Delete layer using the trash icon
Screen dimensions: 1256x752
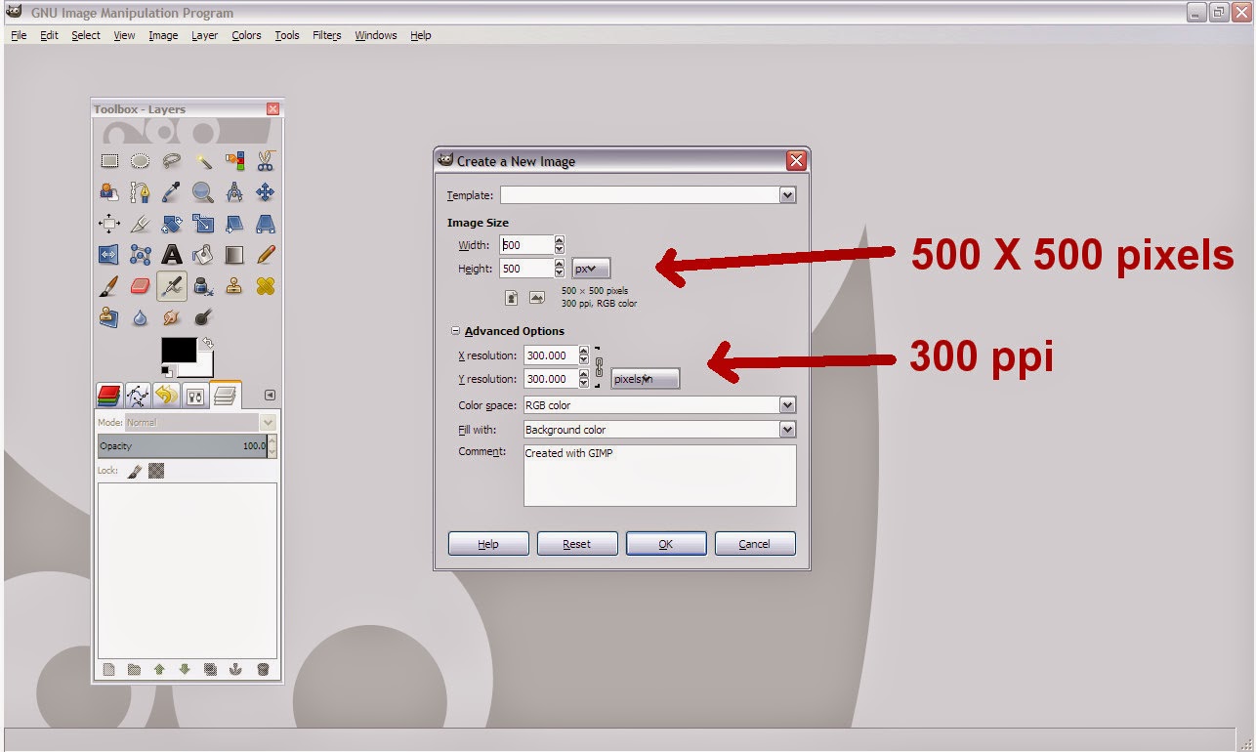[263, 670]
